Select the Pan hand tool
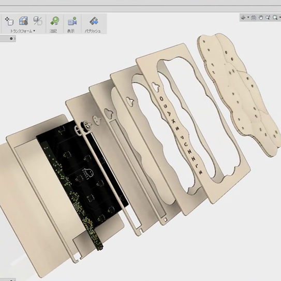 pyautogui.click(x=261, y=18)
